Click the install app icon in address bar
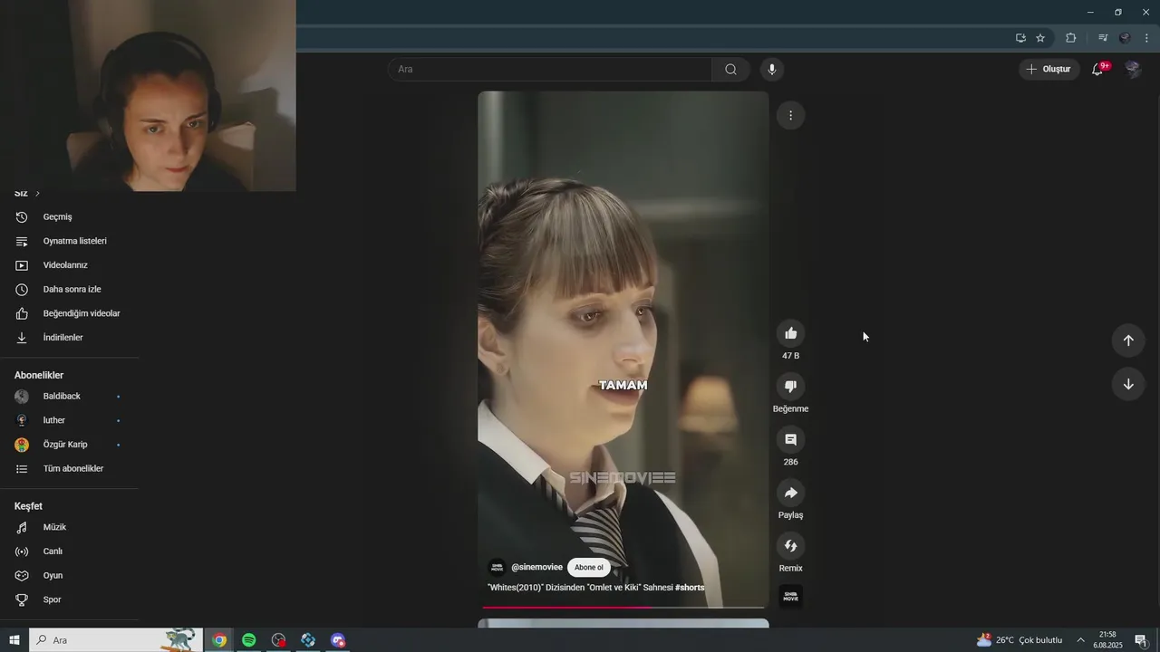1160x652 pixels. click(1020, 38)
